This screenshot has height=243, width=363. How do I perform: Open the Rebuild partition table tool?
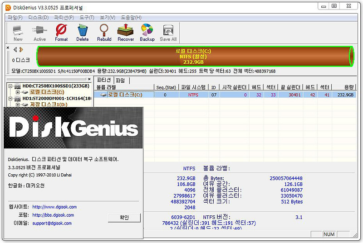pos(104,33)
